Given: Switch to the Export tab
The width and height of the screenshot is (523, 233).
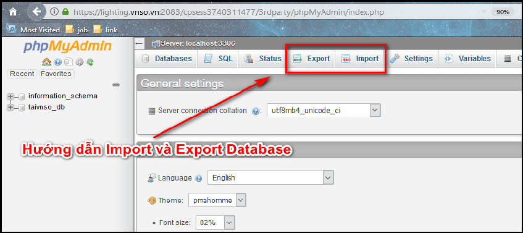Looking at the screenshot, I should click(x=311, y=59).
